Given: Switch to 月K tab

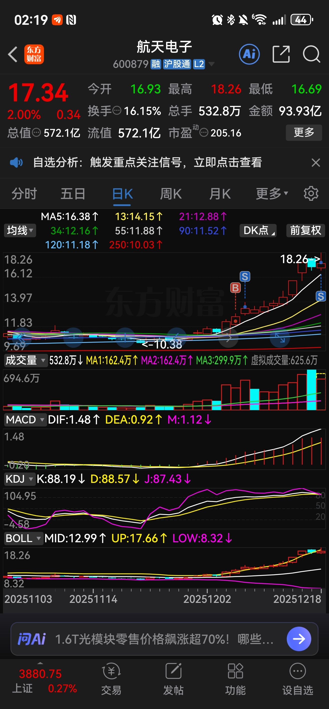Looking at the screenshot, I should (x=219, y=194).
